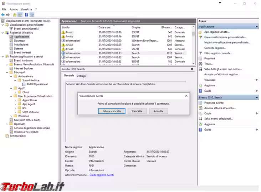
Task: Open the File menu
Action: click(x=4, y=10)
